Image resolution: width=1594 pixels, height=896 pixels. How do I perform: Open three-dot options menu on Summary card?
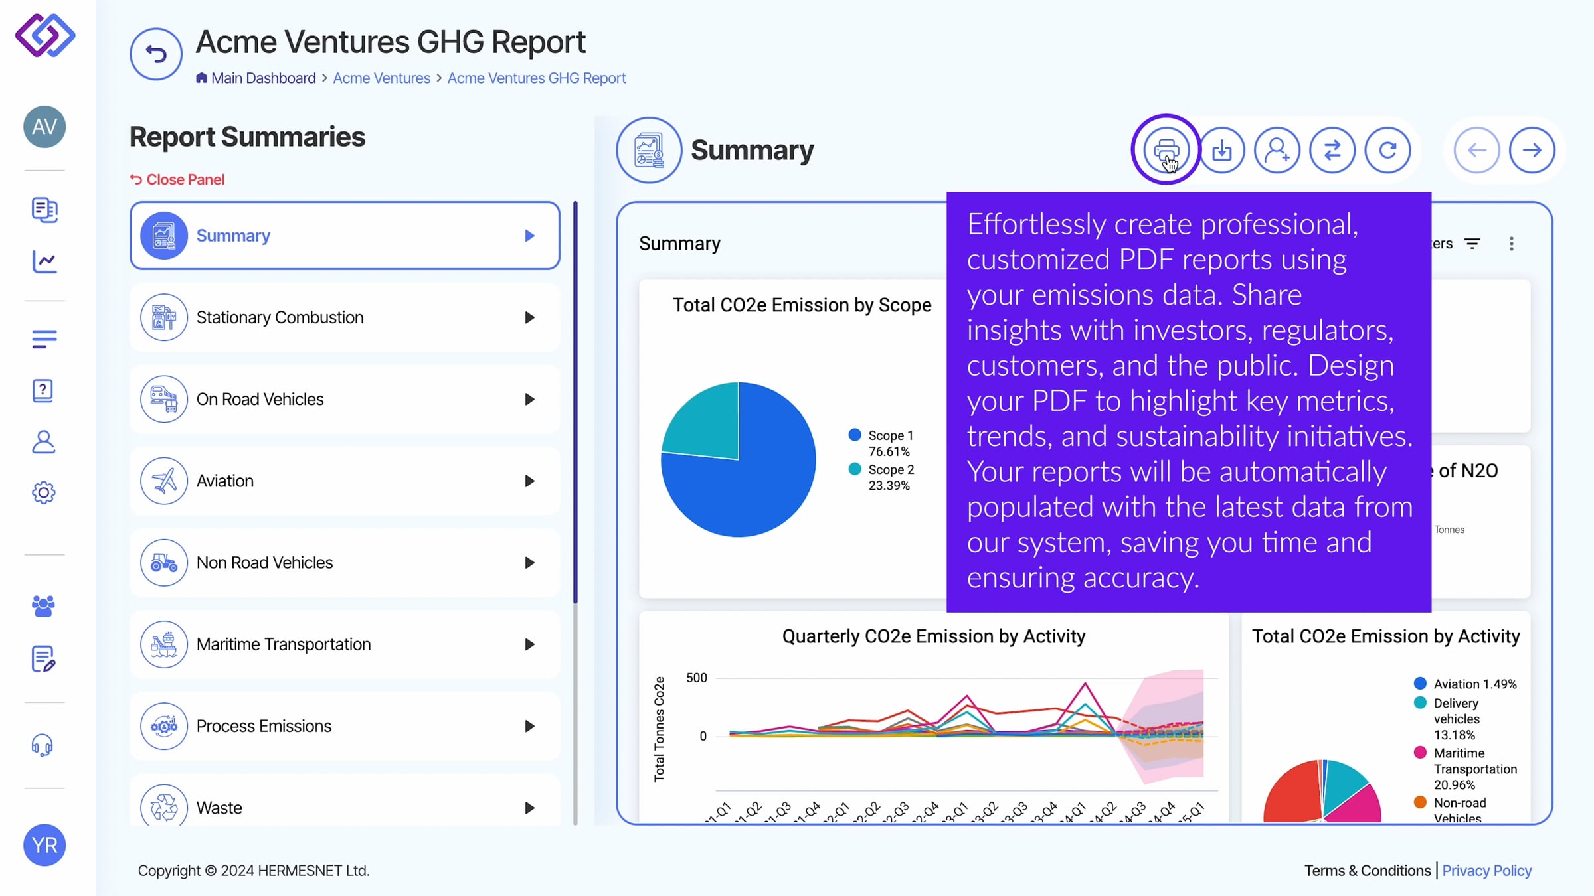coord(1511,244)
